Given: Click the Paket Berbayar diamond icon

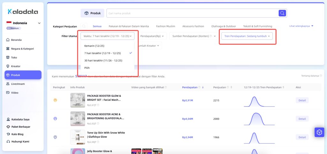Looking at the screenshot, I should (x=8, y=127).
